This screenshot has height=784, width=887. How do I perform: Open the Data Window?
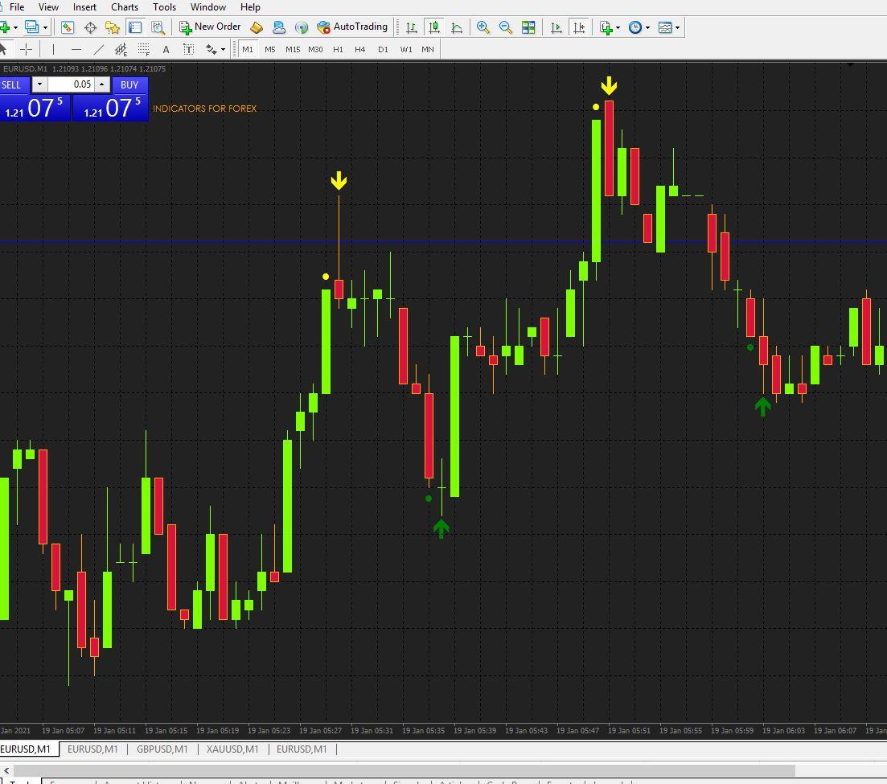point(90,27)
